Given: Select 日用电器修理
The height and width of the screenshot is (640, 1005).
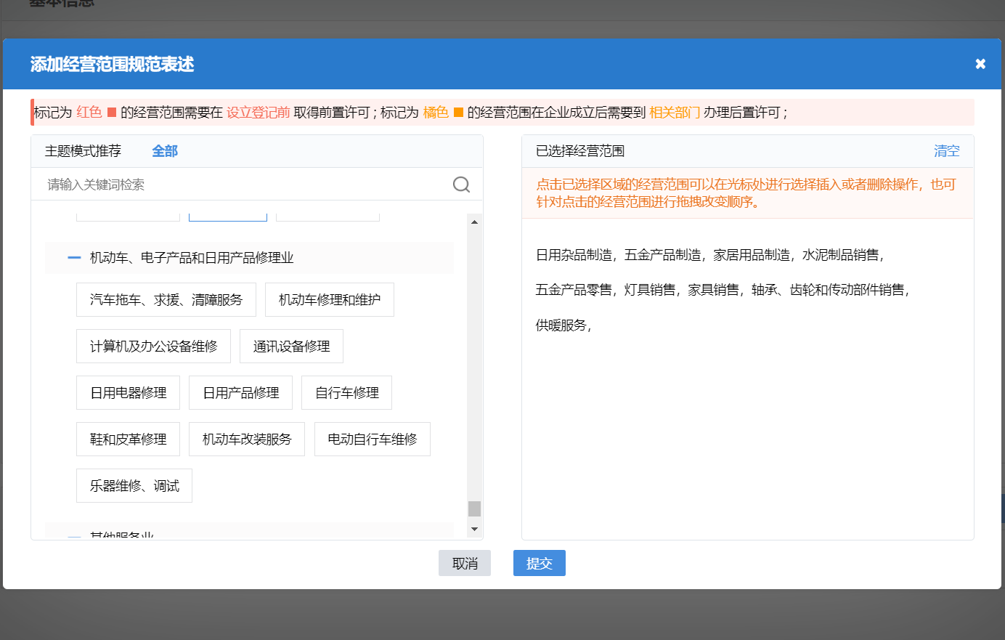Looking at the screenshot, I should click(x=128, y=392).
